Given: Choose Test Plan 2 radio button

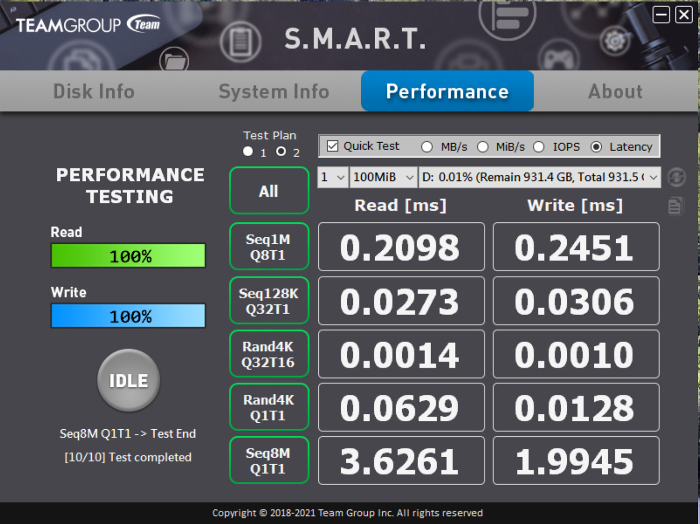Looking at the screenshot, I should tap(281, 152).
